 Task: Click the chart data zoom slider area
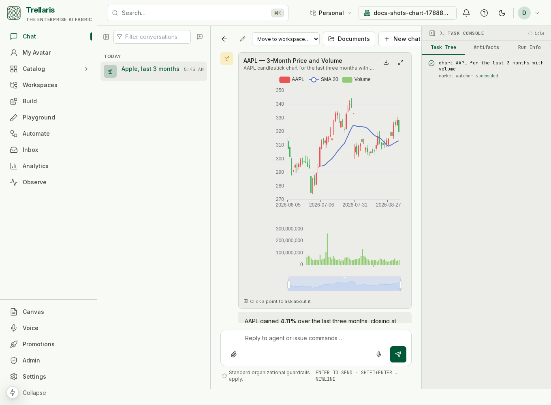[345, 284]
